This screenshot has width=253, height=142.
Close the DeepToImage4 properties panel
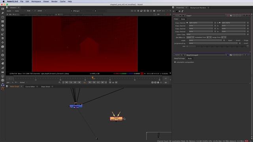(x=249, y=55)
